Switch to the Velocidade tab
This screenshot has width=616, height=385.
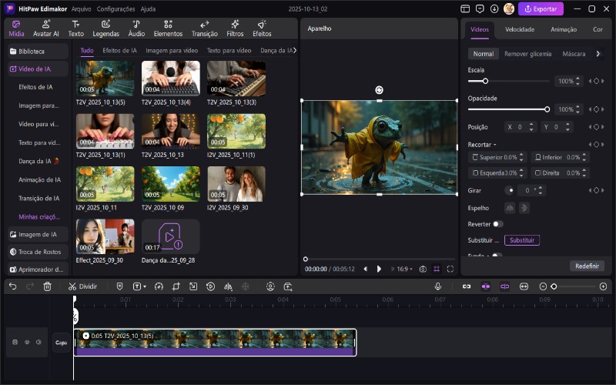point(520,29)
